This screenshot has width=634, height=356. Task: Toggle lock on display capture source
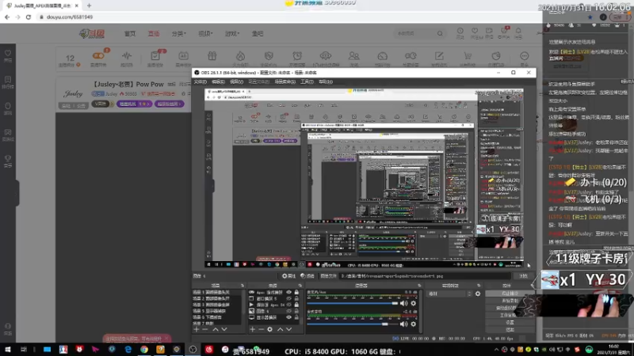296,318
